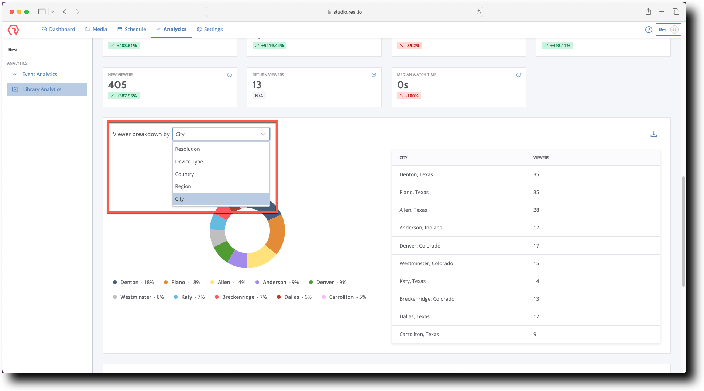Open the Dashboard page link

coord(58,29)
